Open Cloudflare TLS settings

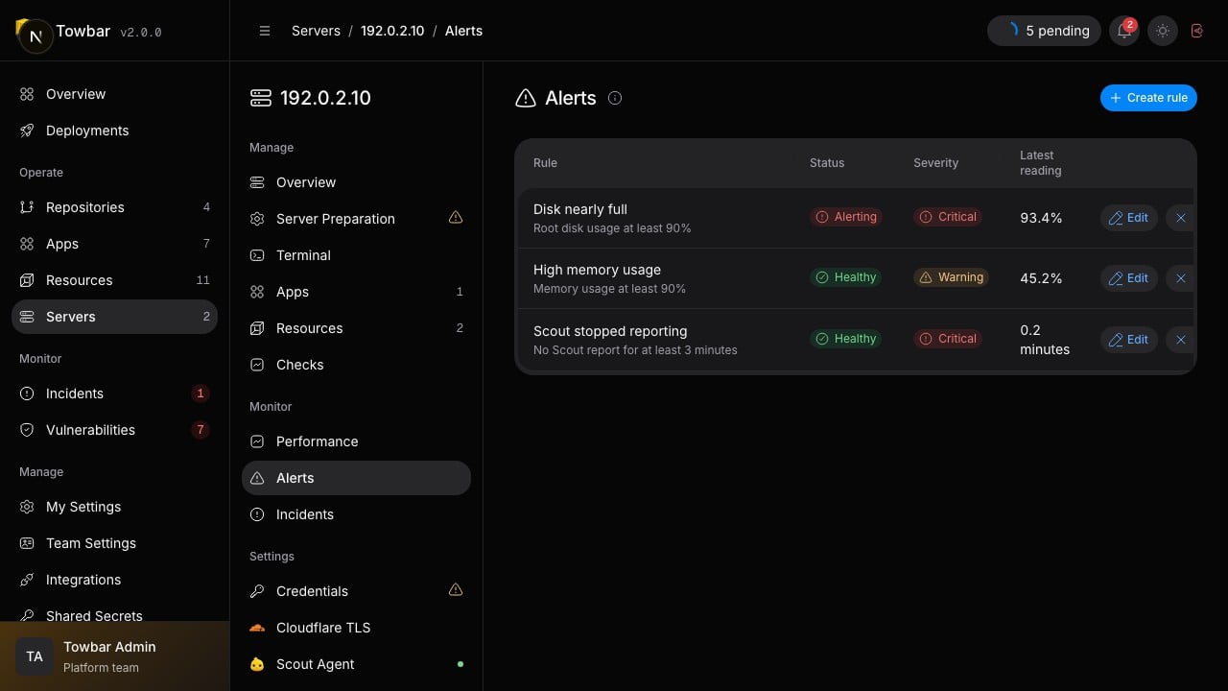click(356, 628)
